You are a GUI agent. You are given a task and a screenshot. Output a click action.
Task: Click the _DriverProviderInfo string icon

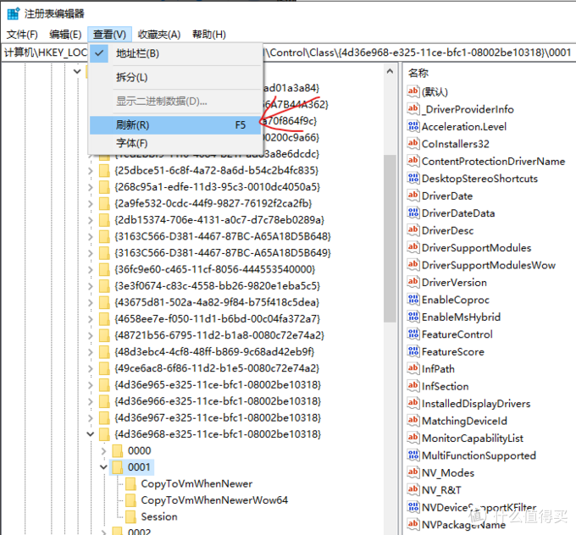pyautogui.click(x=413, y=108)
